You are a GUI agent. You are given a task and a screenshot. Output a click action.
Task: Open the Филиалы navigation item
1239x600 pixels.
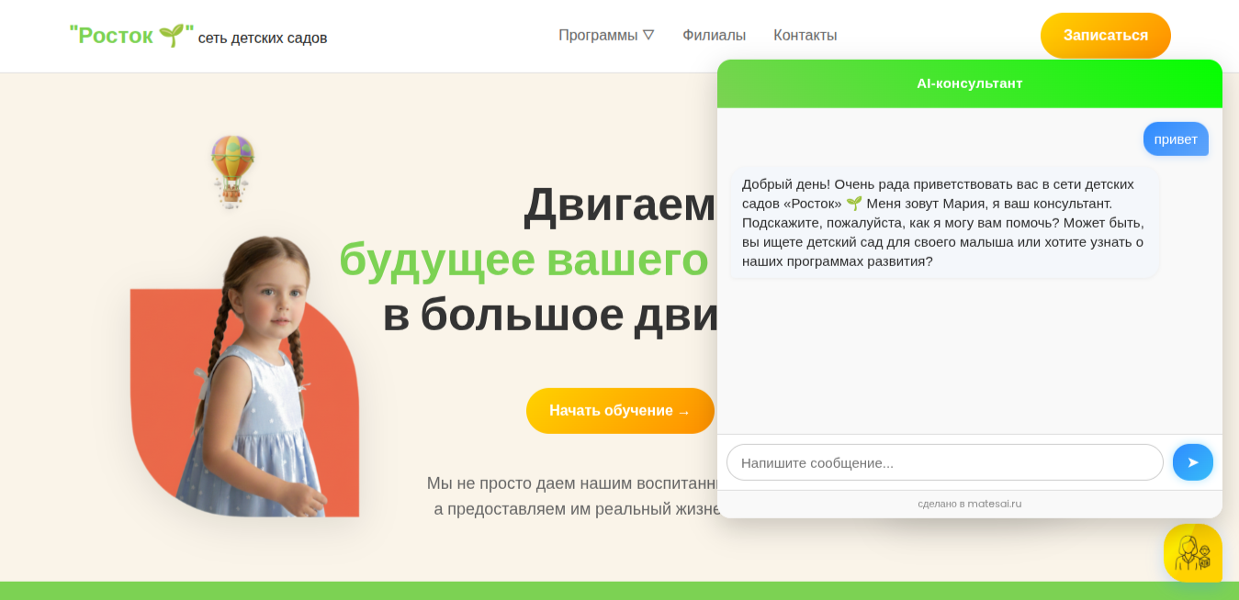click(713, 35)
